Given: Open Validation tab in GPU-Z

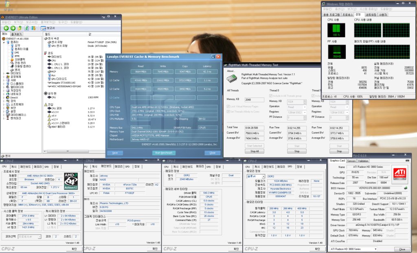Looking at the screenshot, I should coord(363,161).
